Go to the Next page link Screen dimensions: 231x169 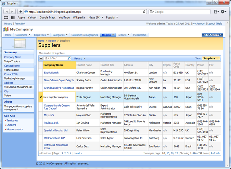pos(78,153)
